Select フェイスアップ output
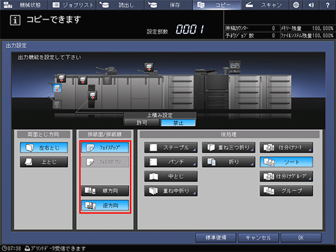336x252 pixels. (105, 147)
